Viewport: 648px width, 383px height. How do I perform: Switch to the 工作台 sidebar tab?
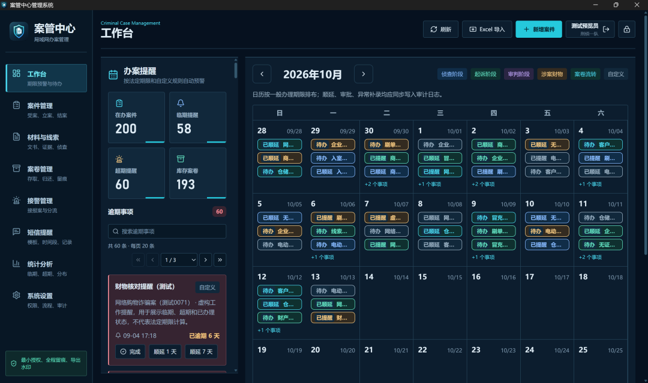click(46, 78)
